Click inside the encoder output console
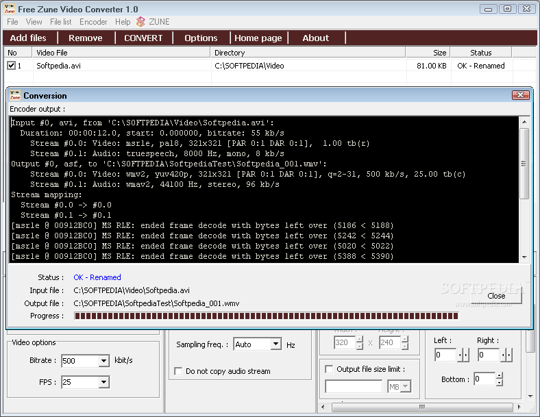The height and width of the screenshot is (417, 540). tap(264, 190)
